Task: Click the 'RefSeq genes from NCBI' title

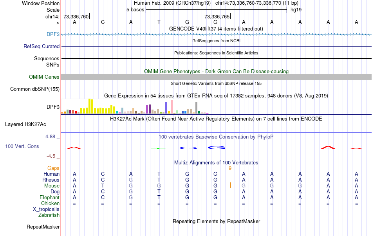Action: pos(217,41)
